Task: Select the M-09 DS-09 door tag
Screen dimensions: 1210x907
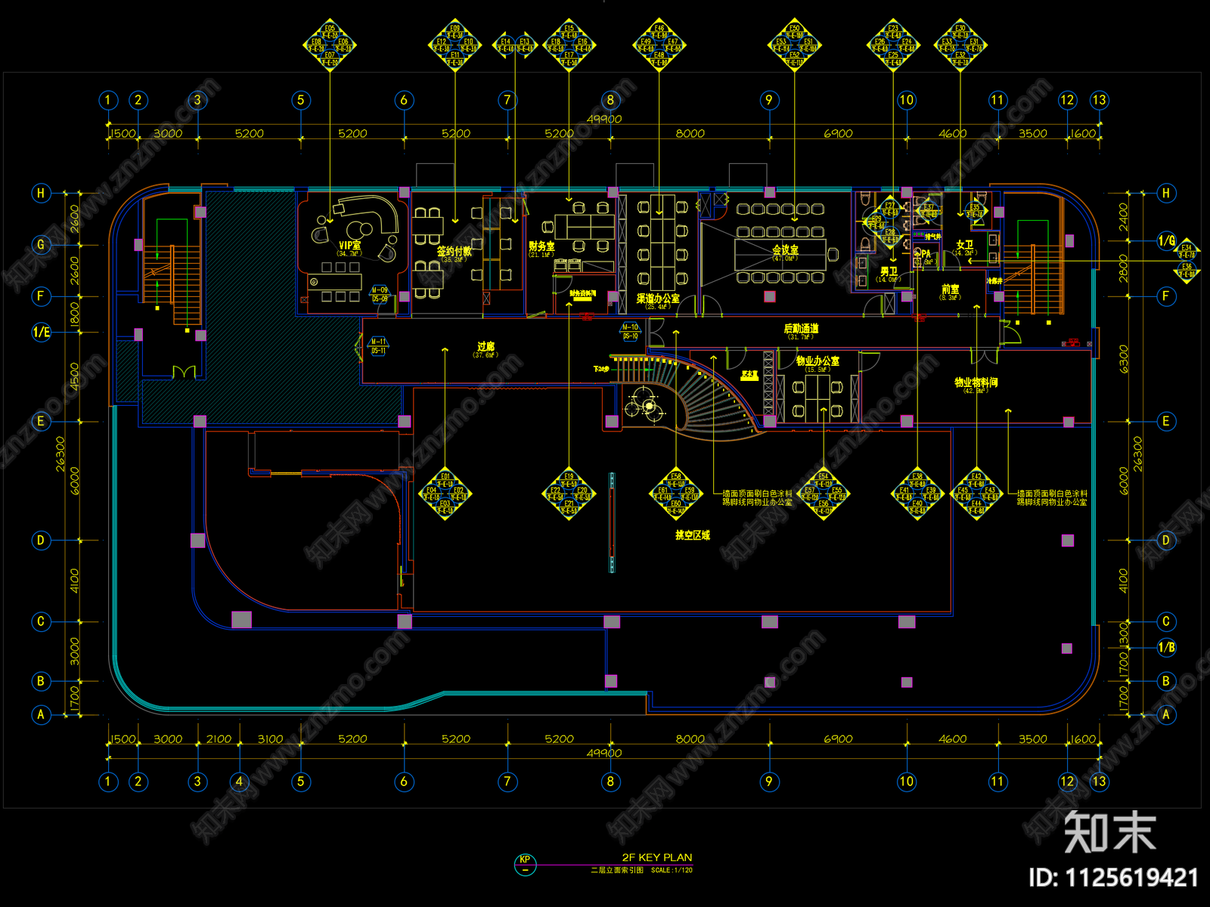Action: coord(379,294)
